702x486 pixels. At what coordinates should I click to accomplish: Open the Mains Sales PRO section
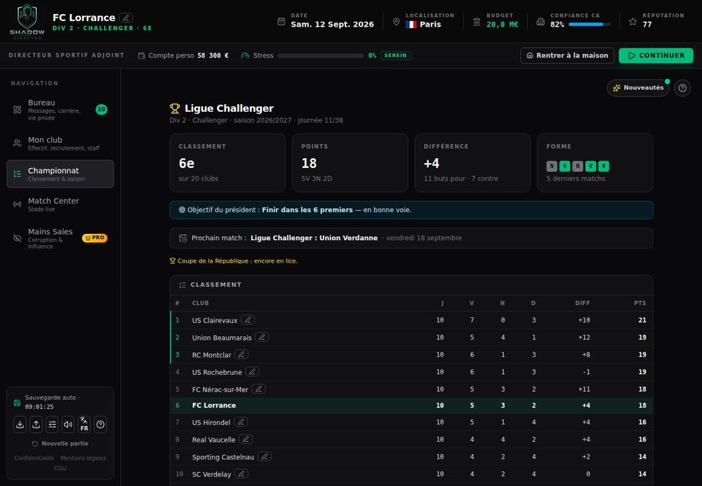[60, 238]
